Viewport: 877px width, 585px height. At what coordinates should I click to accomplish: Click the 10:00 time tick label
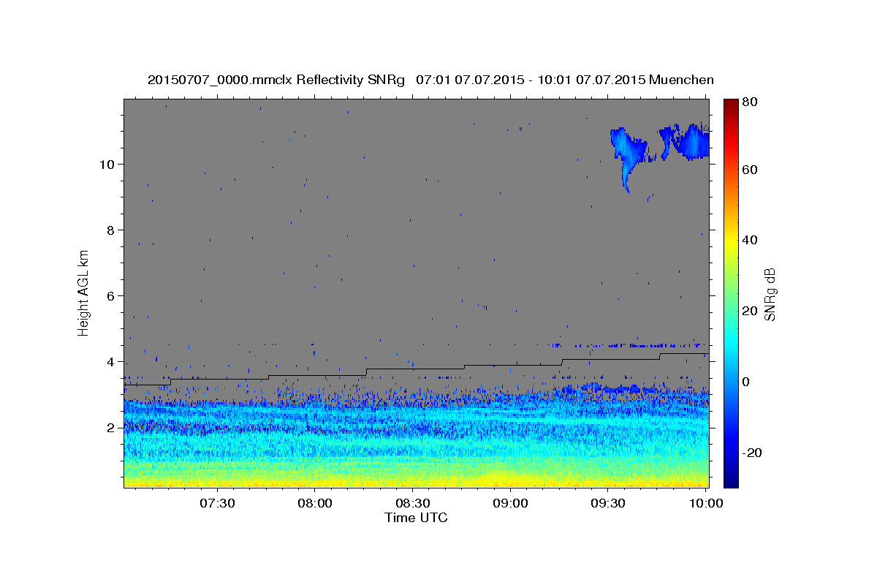(705, 504)
